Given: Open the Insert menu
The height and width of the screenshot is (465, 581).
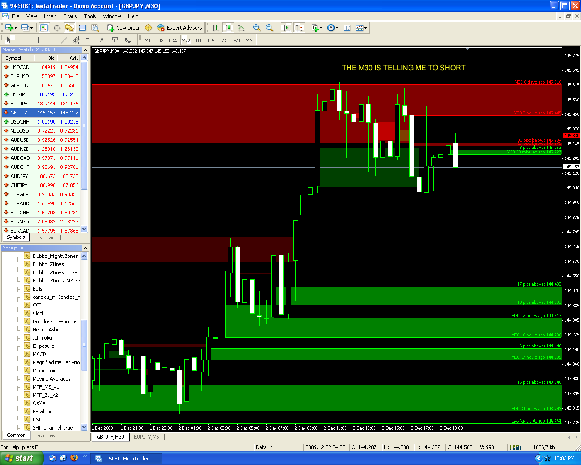Looking at the screenshot, I should [50, 16].
